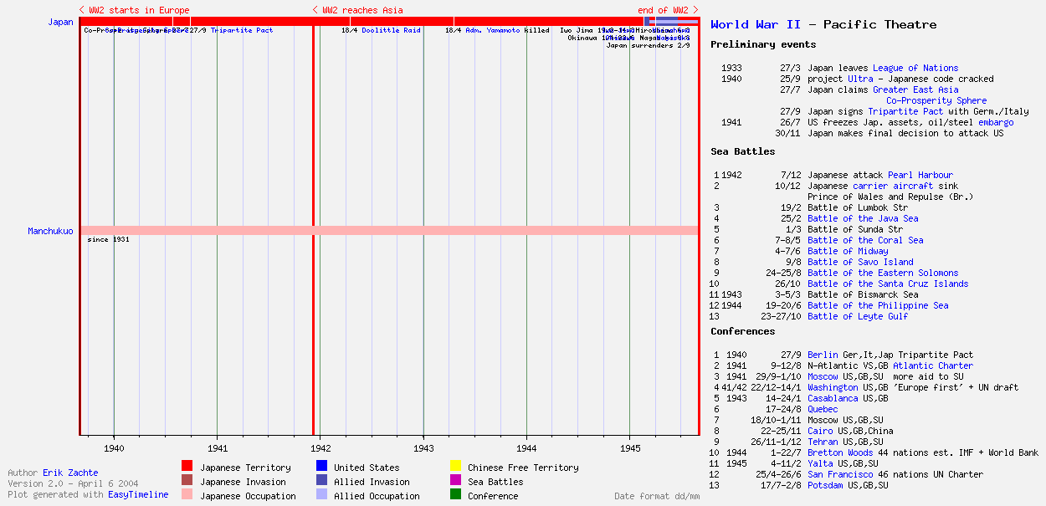Click the 1943 year label on axis
This screenshot has height=506, width=1046.
[423, 448]
